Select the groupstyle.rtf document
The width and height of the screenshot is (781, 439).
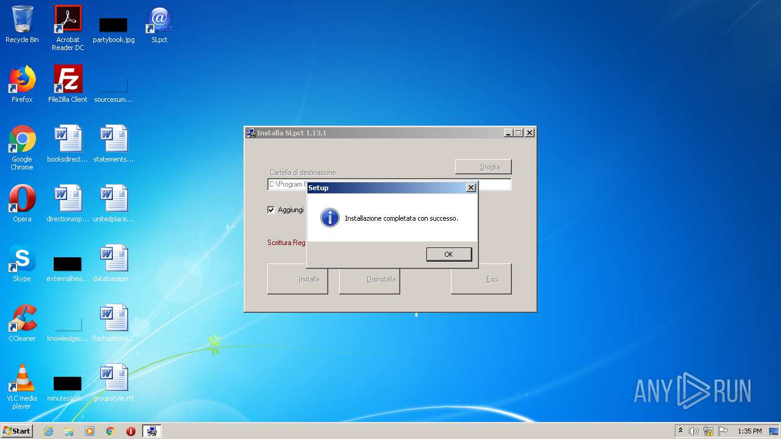pos(113,383)
